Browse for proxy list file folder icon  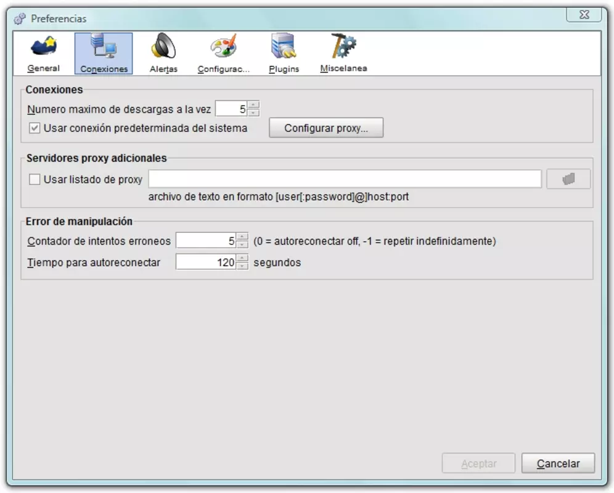tap(568, 179)
